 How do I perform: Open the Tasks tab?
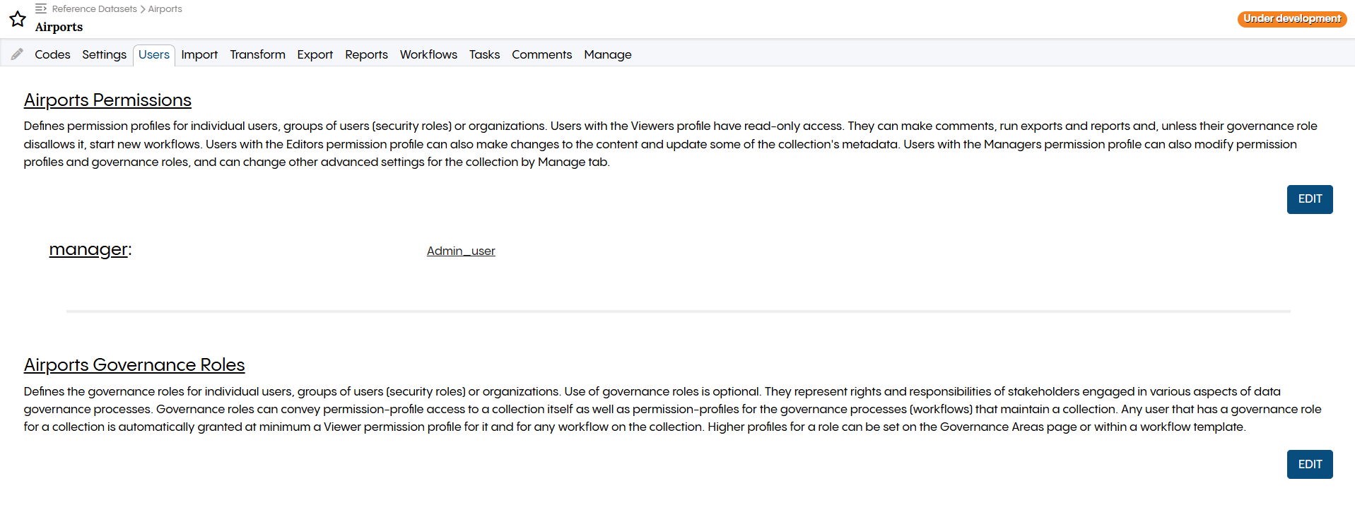click(x=484, y=54)
